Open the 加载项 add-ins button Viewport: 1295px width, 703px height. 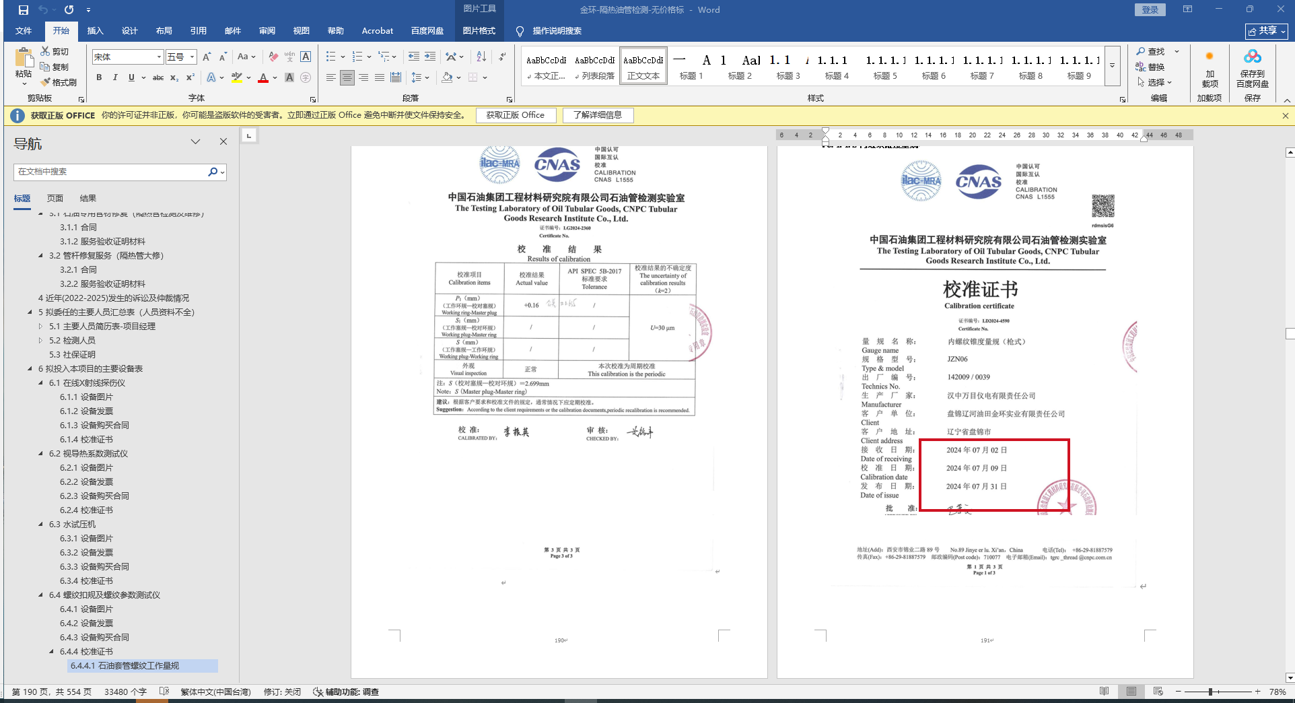[x=1210, y=69]
